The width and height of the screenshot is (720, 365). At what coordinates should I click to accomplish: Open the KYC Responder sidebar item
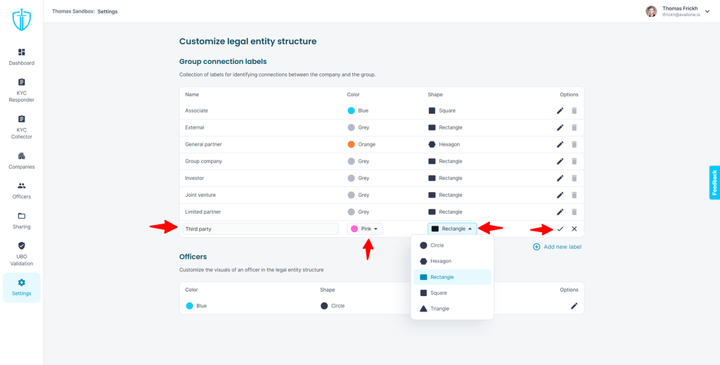click(22, 90)
